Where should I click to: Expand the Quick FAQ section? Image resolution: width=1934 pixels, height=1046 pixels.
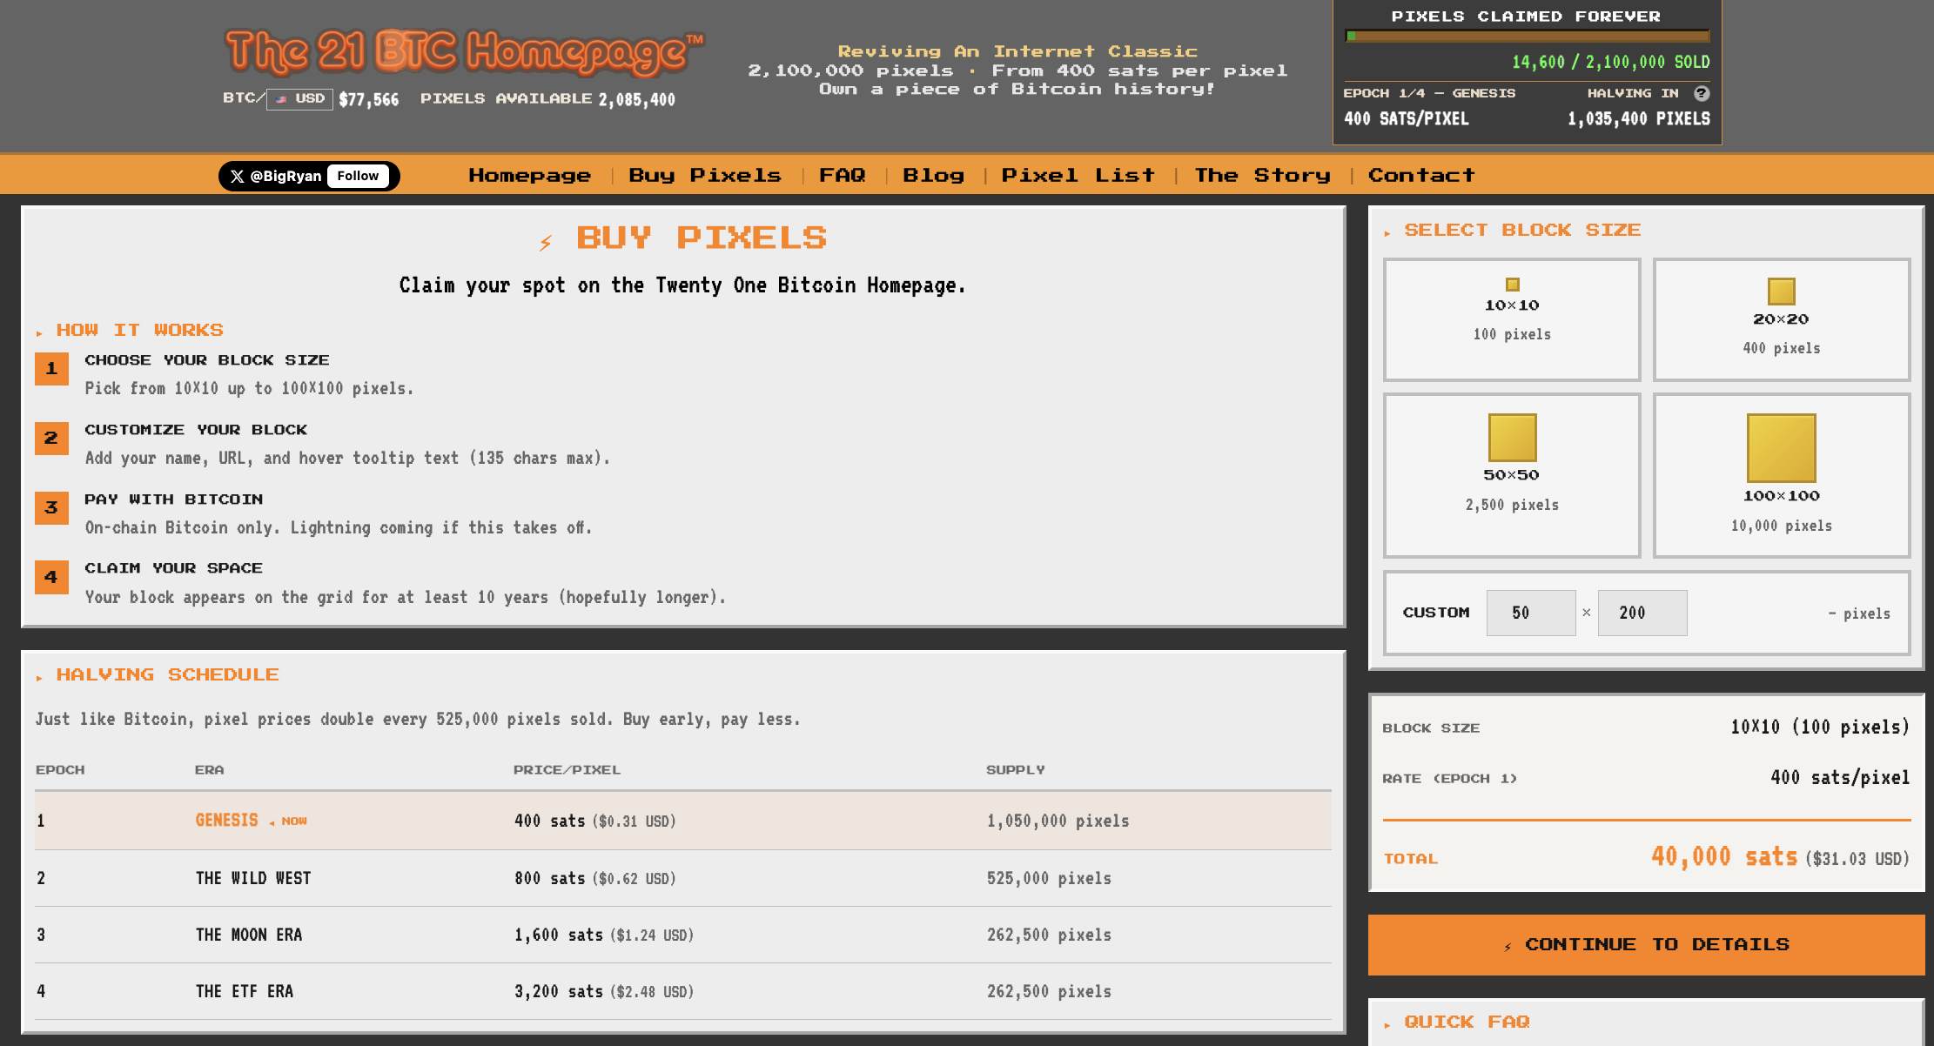tap(1466, 1022)
